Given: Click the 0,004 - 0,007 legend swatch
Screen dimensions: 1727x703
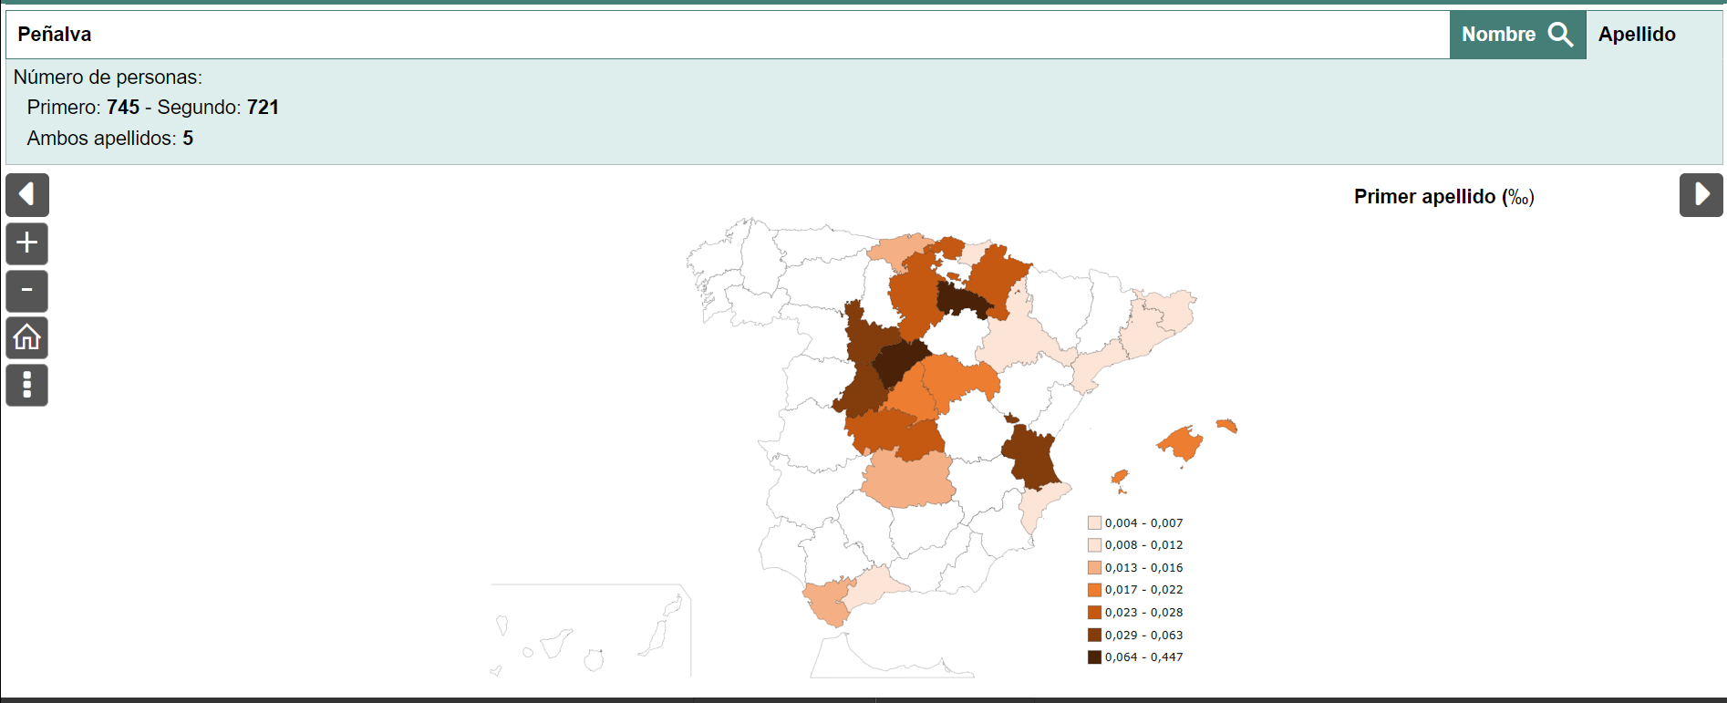Looking at the screenshot, I should (1094, 523).
